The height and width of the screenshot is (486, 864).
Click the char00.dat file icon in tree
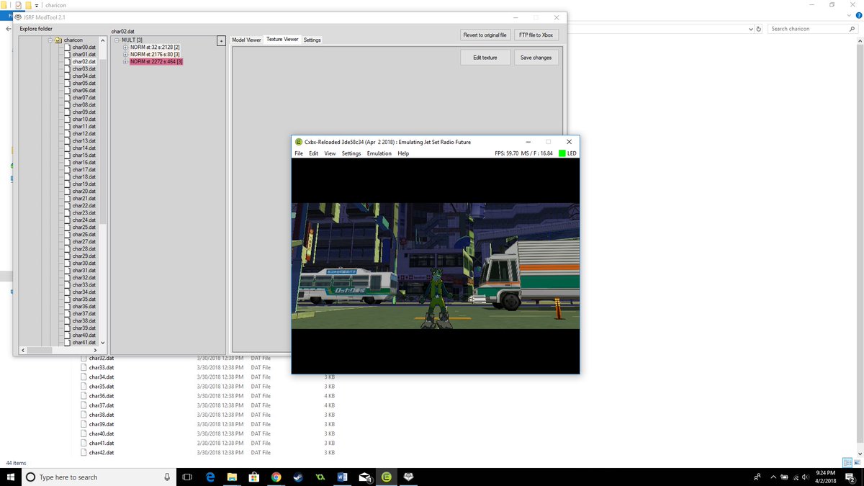68,48
